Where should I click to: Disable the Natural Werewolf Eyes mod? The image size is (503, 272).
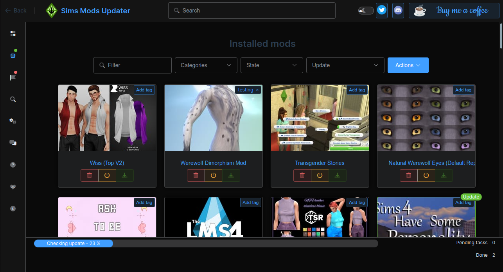[x=426, y=175]
